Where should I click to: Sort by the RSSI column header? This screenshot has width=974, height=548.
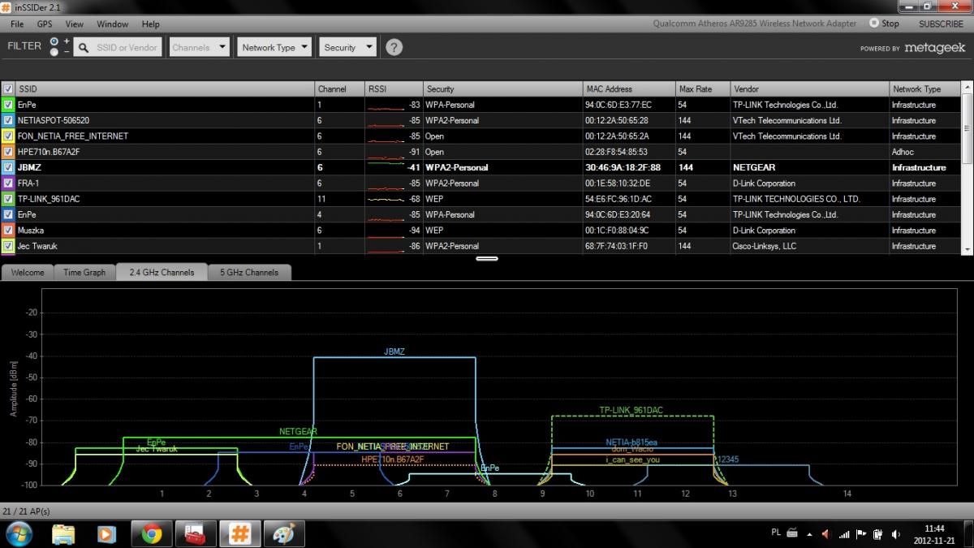394,88
